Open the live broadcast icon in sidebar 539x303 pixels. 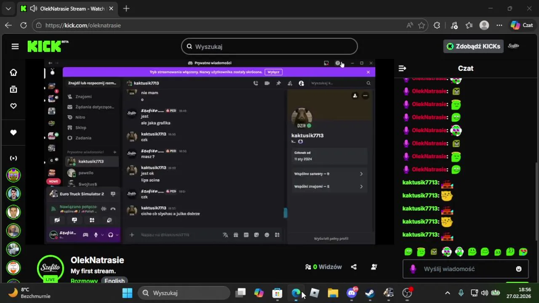(x=13, y=158)
